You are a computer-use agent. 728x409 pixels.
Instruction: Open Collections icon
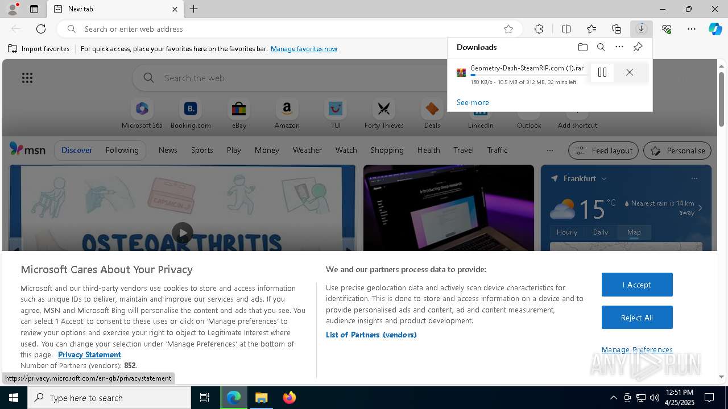(617, 29)
